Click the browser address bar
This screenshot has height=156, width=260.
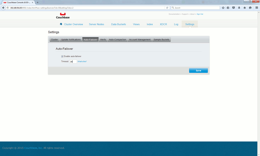pyautogui.click(x=87, y=8)
